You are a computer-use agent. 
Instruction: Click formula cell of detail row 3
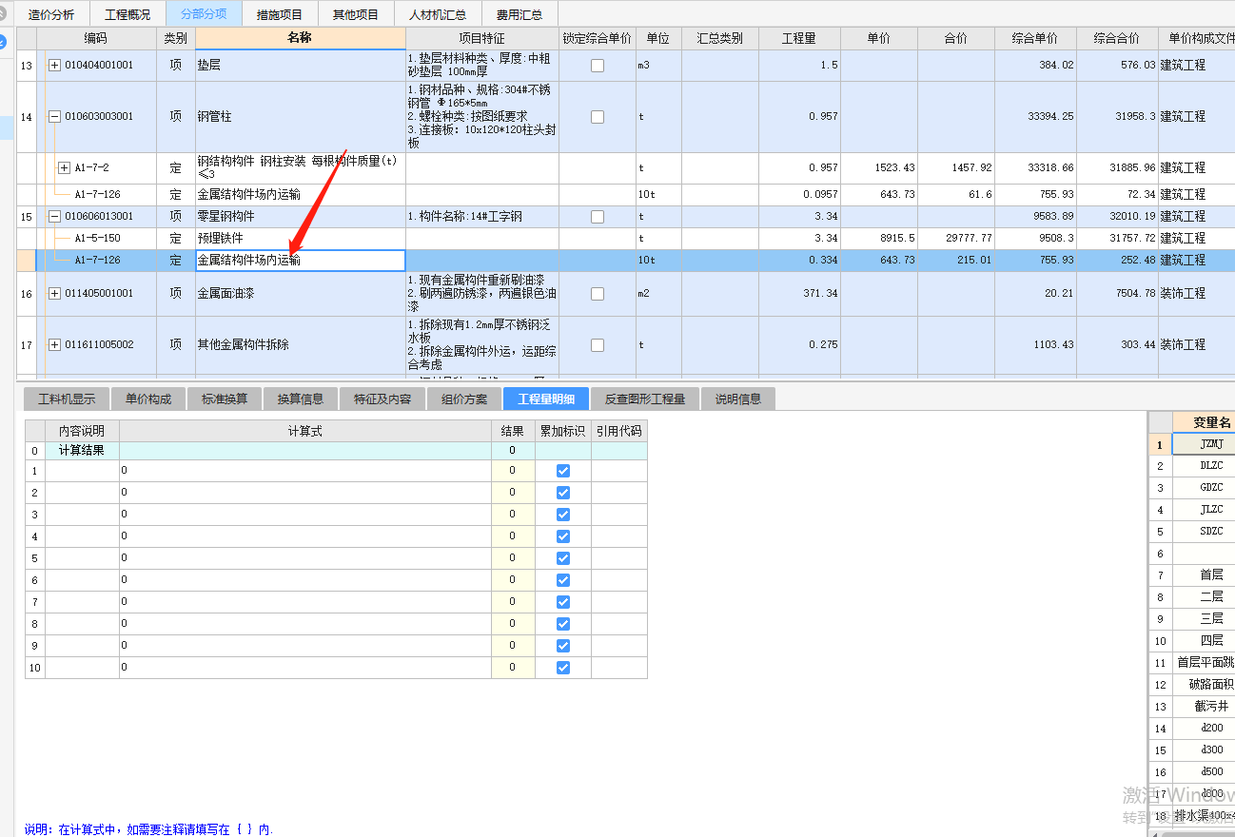click(x=305, y=515)
